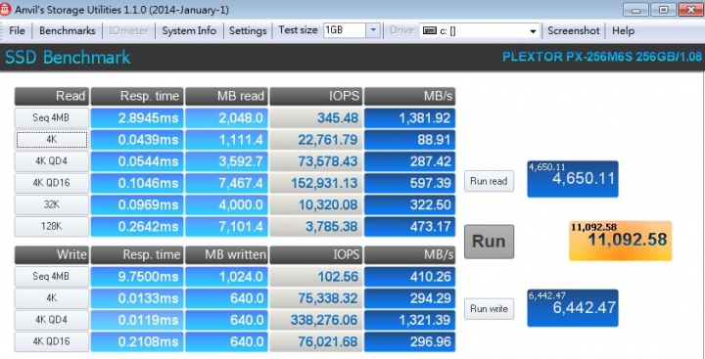The height and width of the screenshot is (359, 705).
Task: Click the 22,761.79 IOPS cell
Action: (x=316, y=140)
